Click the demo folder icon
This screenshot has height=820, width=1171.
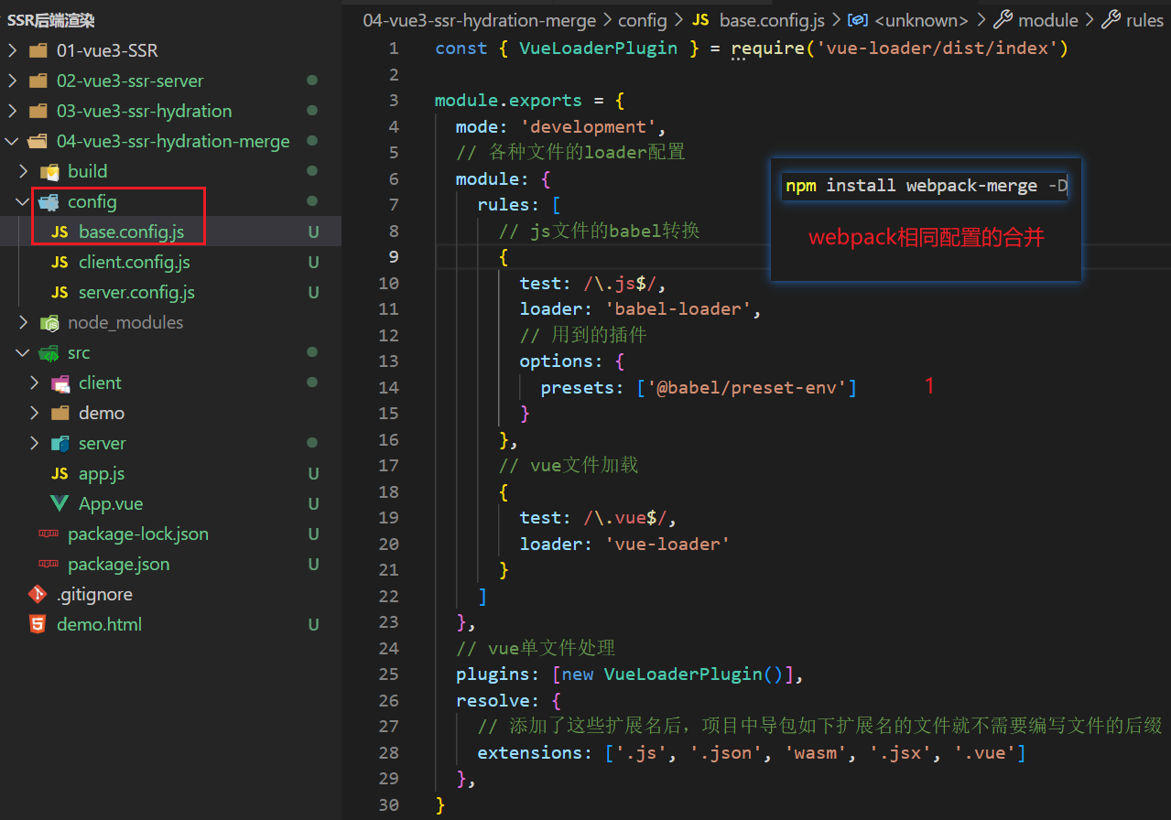click(60, 413)
